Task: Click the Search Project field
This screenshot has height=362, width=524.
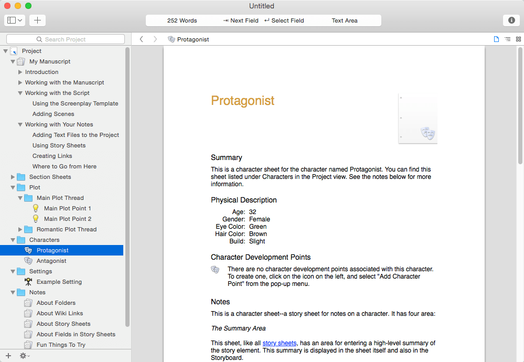Action: [66, 39]
